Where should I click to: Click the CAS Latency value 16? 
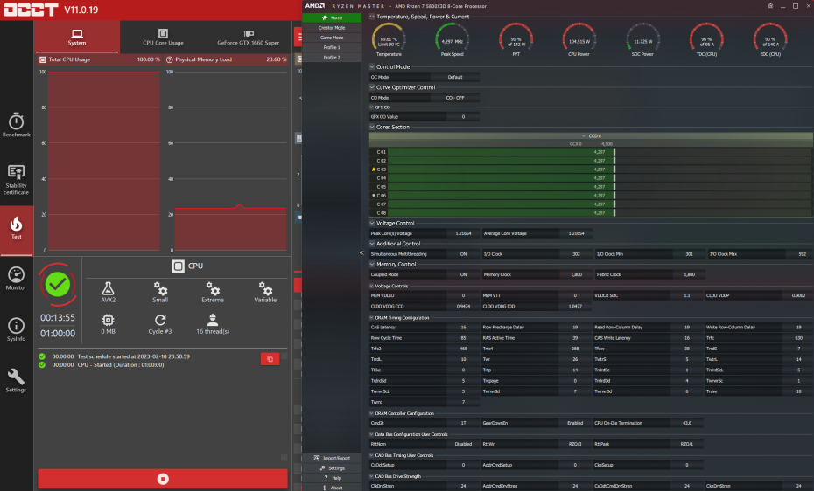click(463, 328)
